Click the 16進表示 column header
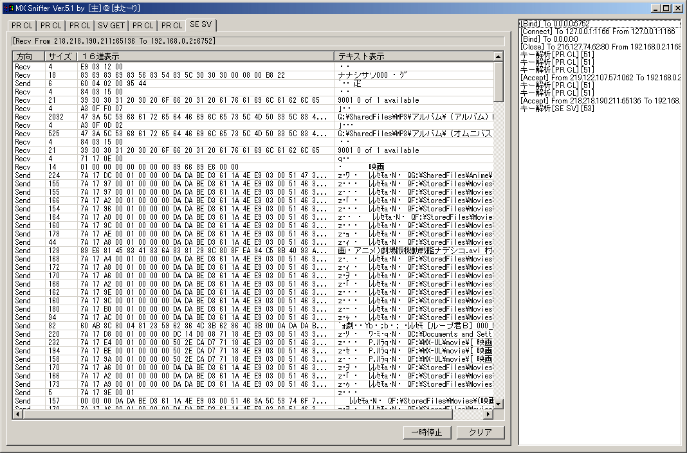This screenshot has height=453, width=687. pos(205,57)
